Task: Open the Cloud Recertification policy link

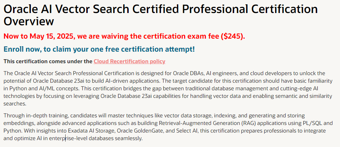Action: tap(129, 61)
